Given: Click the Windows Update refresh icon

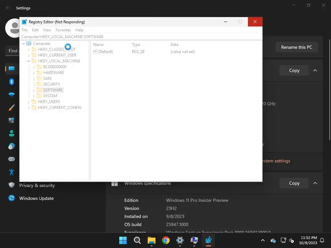Looking at the screenshot, I should pyautogui.click(x=12, y=198).
